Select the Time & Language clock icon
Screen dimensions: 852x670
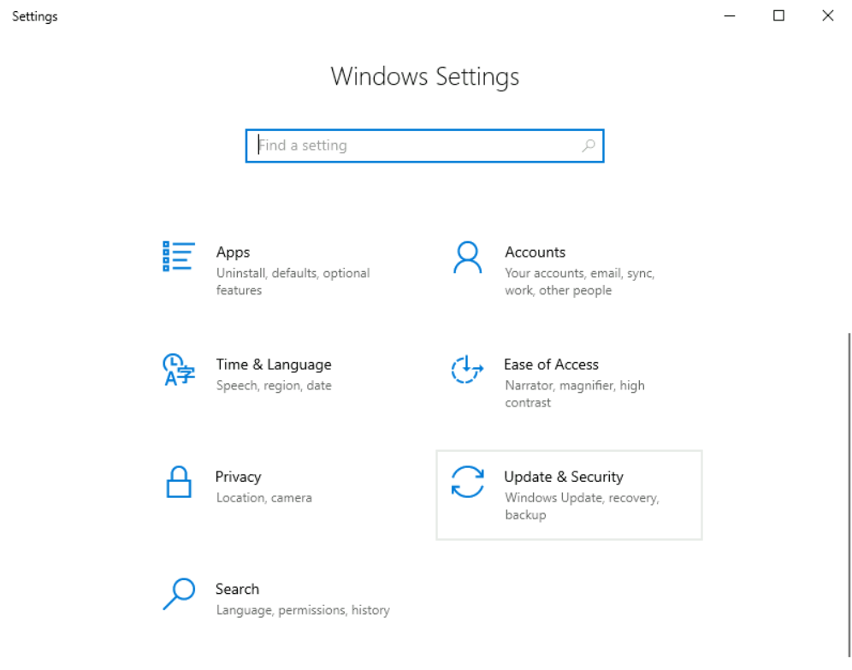tap(178, 369)
